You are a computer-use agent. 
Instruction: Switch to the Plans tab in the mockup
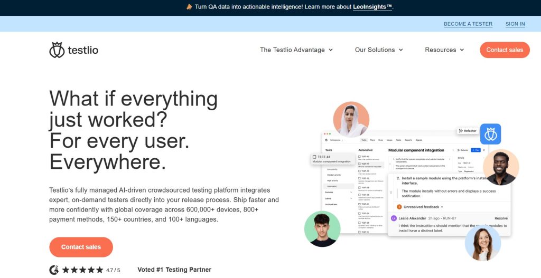(x=372, y=140)
